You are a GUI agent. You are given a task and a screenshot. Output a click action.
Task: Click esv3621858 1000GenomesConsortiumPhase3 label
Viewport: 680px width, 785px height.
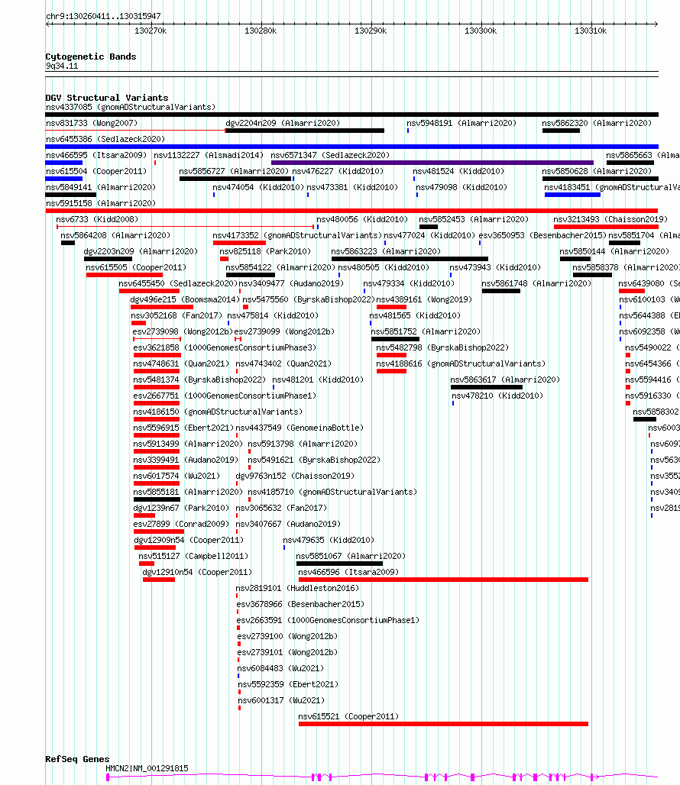click(225, 347)
